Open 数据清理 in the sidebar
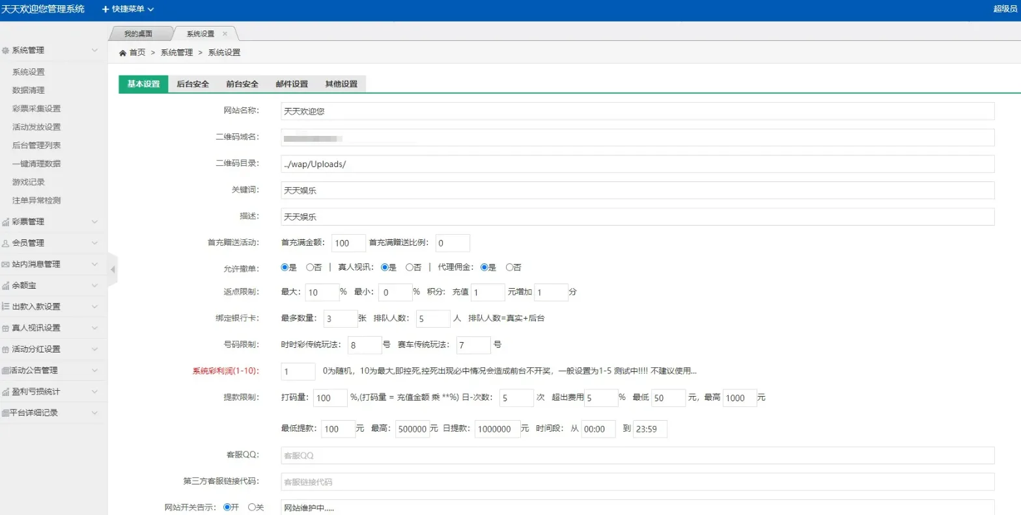Screen dimensions: 1021x515 29,90
